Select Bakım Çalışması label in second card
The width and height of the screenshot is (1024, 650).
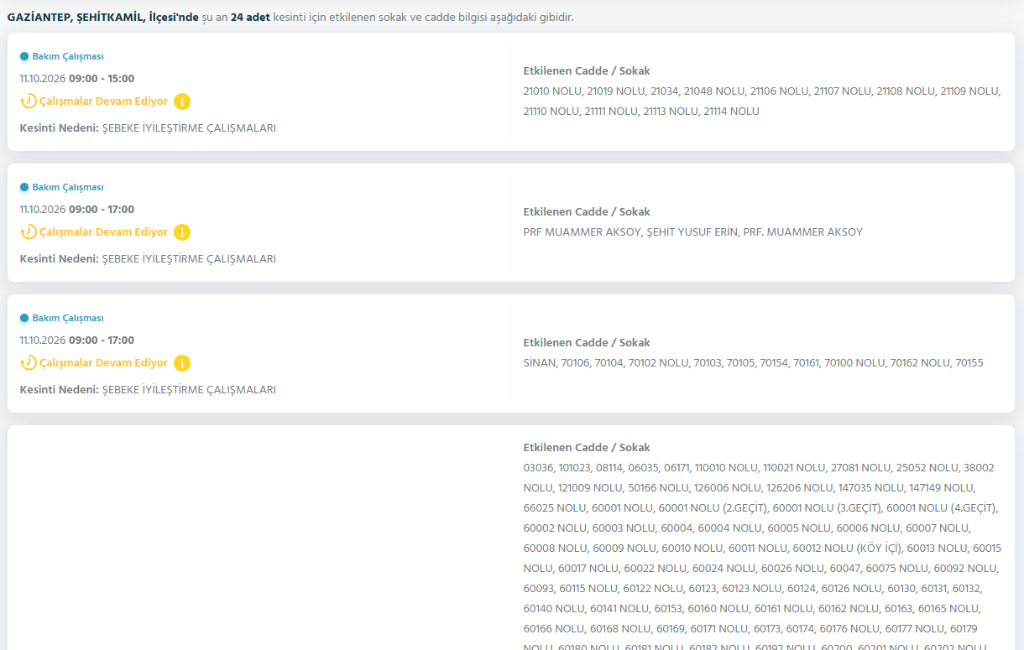(68, 187)
